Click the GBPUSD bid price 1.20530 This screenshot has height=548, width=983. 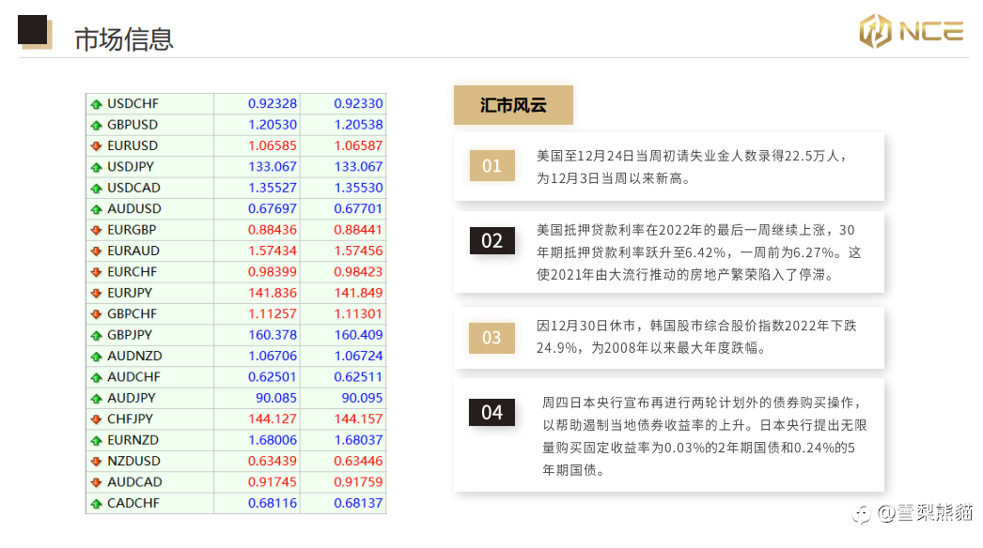click(x=273, y=125)
